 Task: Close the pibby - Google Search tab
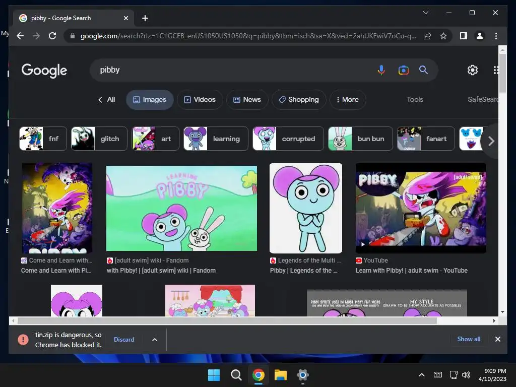point(125,18)
